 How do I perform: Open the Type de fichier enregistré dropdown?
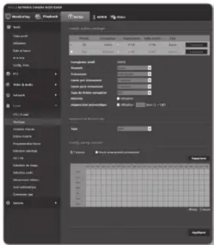click(149, 93)
